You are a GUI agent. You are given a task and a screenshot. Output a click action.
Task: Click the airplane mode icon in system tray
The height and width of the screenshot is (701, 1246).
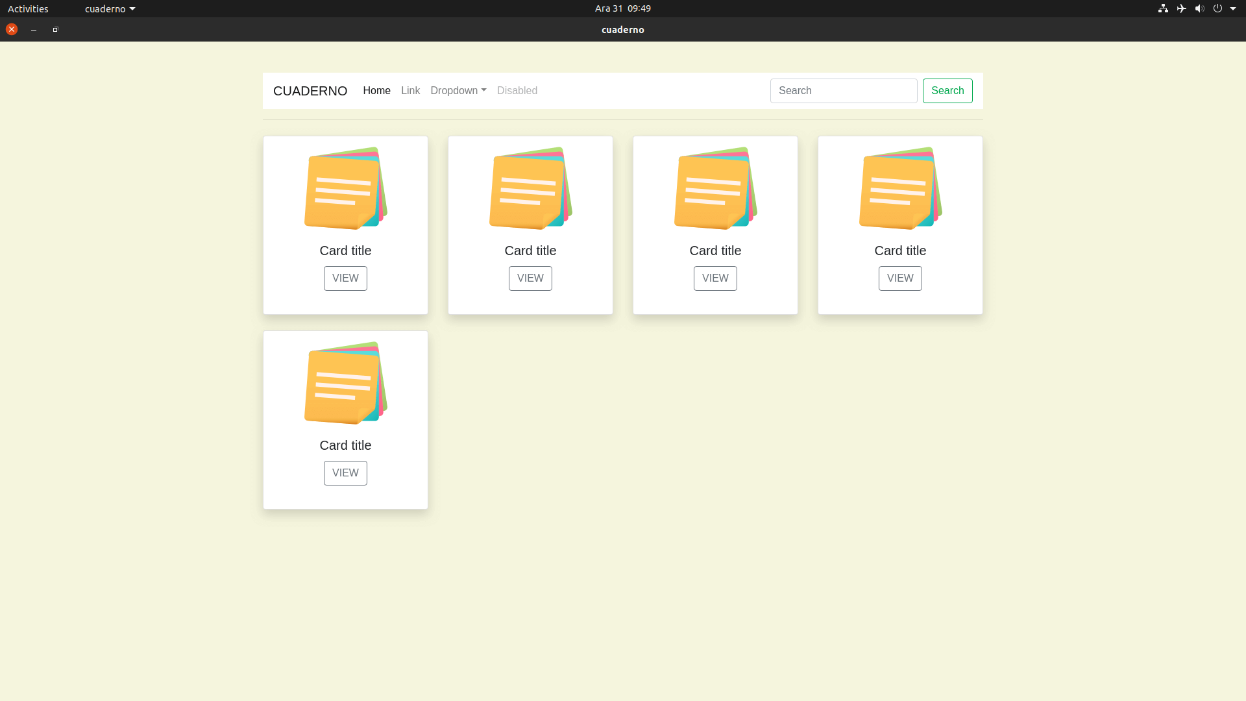click(x=1181, y=8)
